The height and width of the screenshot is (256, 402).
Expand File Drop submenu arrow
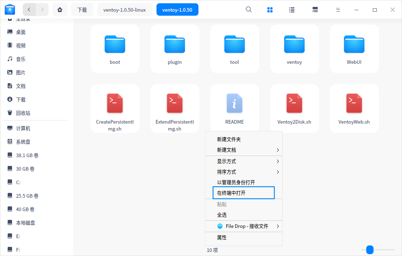pos(278,226)
